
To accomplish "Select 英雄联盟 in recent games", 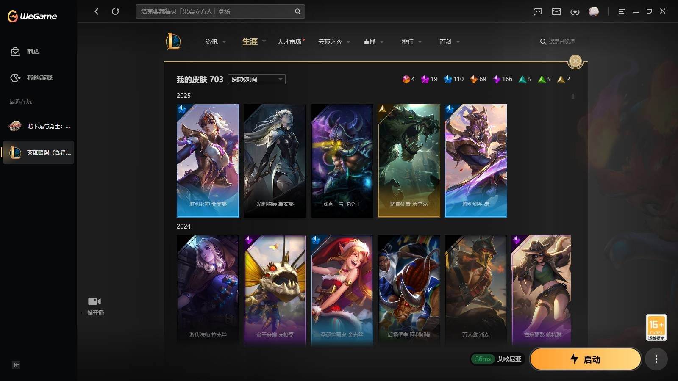I will pyautogui.click(x=39, y=152).
